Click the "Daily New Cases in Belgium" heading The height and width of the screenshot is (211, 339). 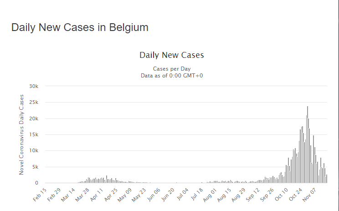tap(80, 27)
